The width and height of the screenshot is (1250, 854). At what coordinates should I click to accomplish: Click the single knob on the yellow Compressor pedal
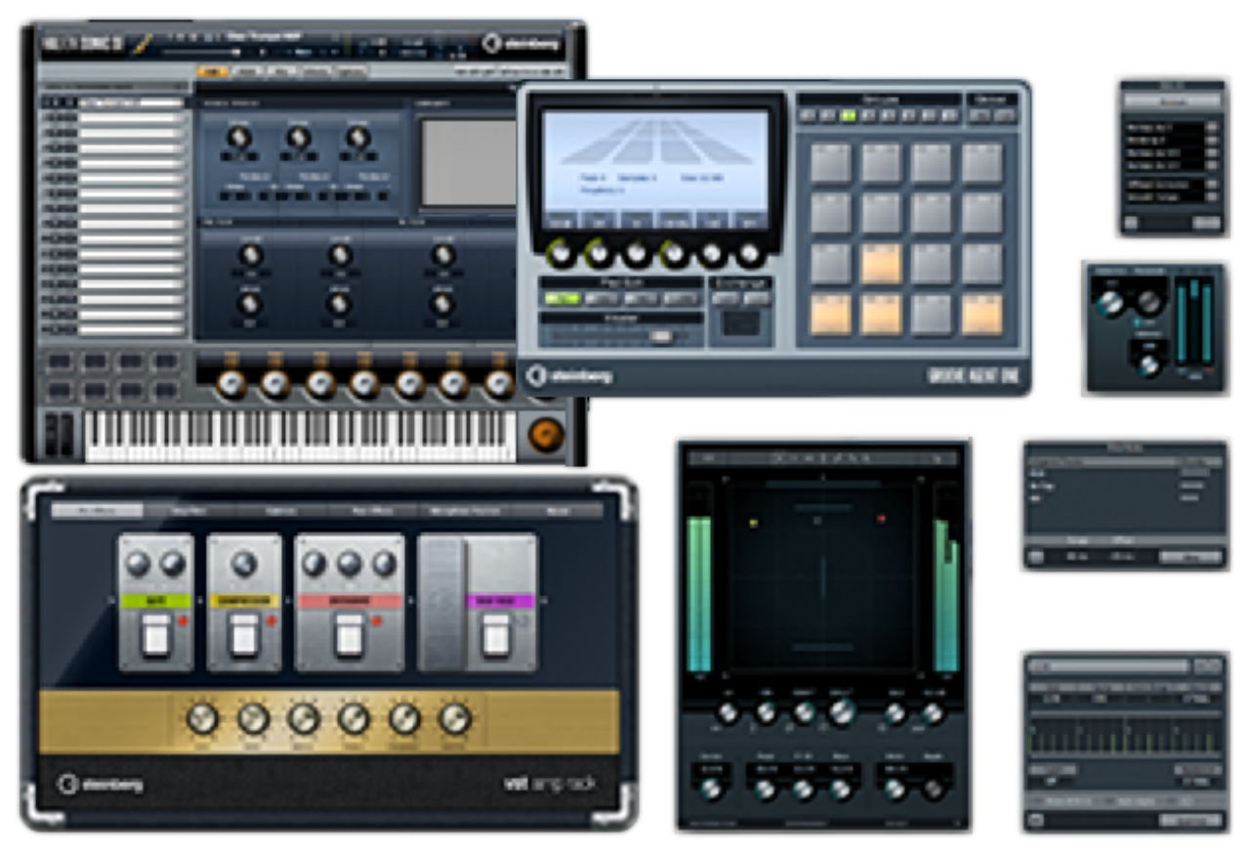tap(244, 564)
